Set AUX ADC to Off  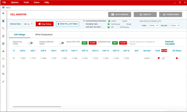point(108,27)
